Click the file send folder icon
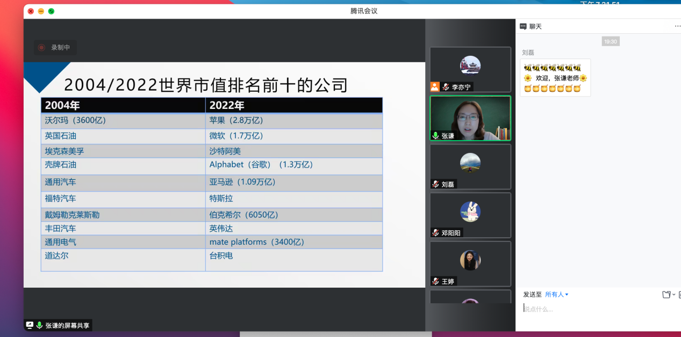The height and width of the screenshot is (337, 681). tap(666, 294)
